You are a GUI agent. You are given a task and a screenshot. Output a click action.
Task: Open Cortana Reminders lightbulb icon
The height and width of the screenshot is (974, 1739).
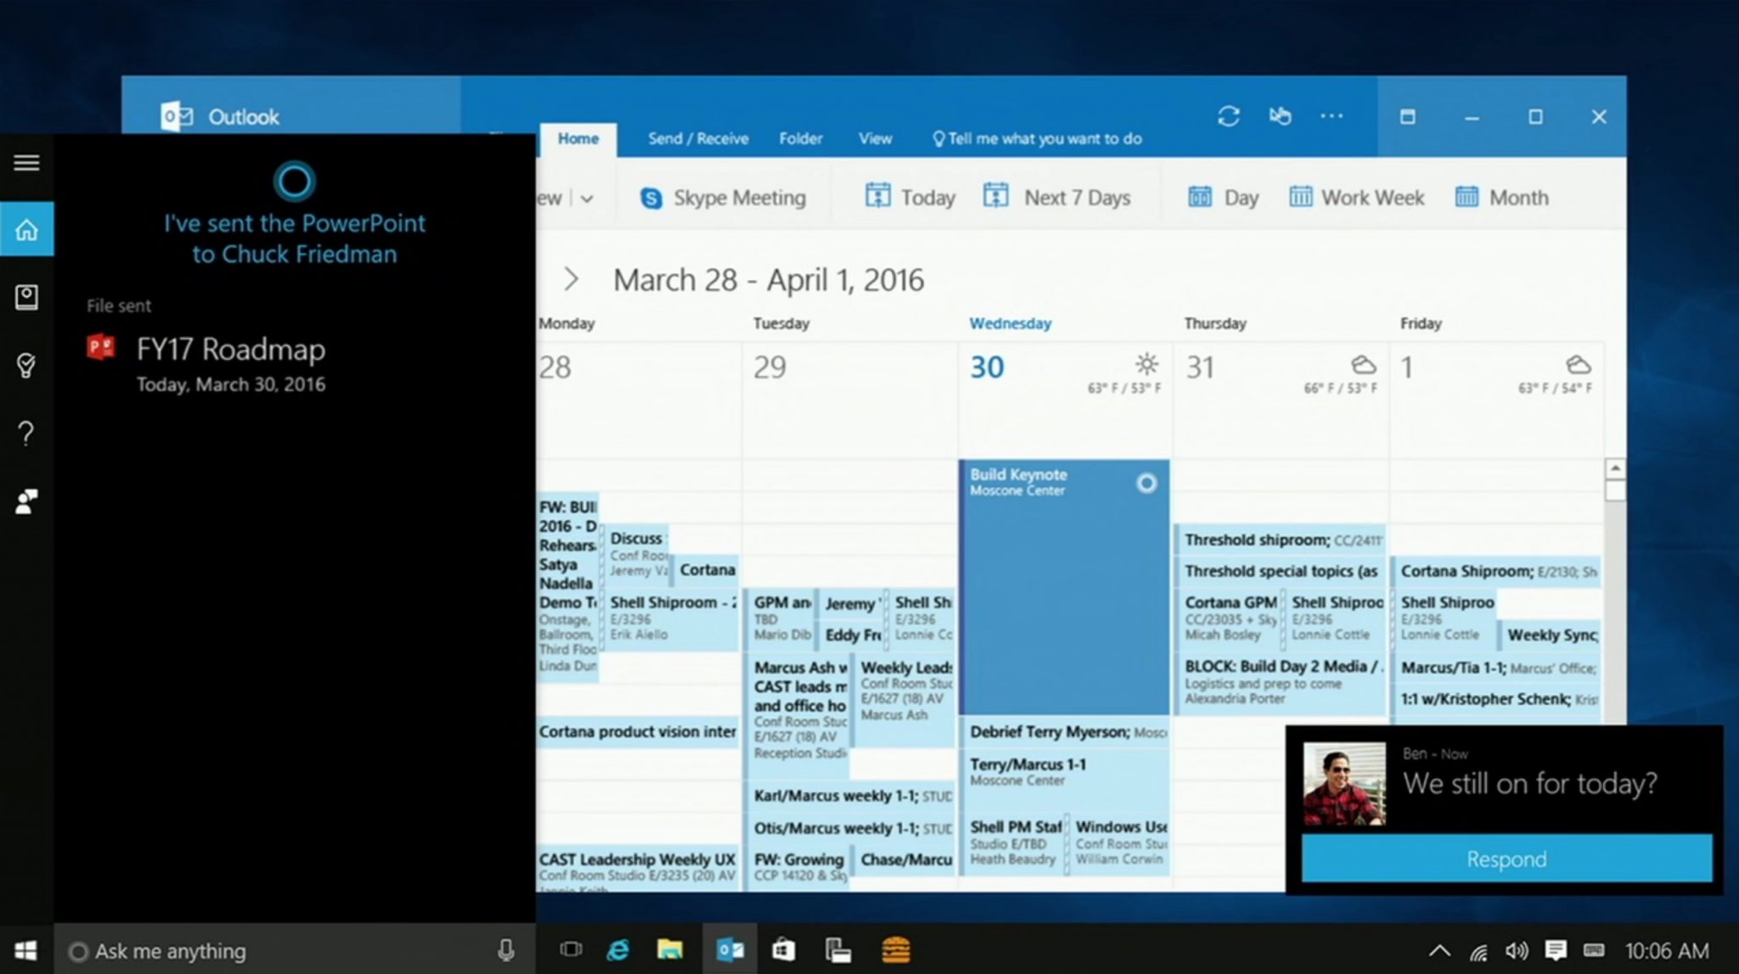(26, 366)
